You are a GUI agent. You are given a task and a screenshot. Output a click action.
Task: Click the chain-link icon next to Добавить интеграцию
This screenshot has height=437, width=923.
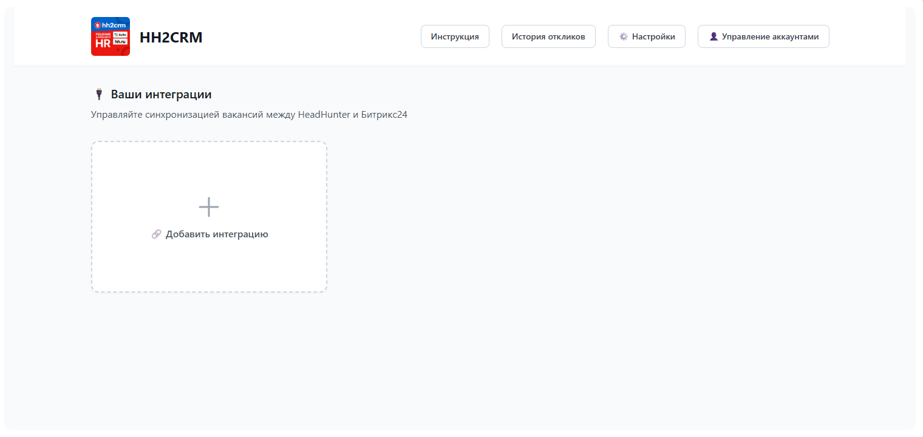point(156,234)
